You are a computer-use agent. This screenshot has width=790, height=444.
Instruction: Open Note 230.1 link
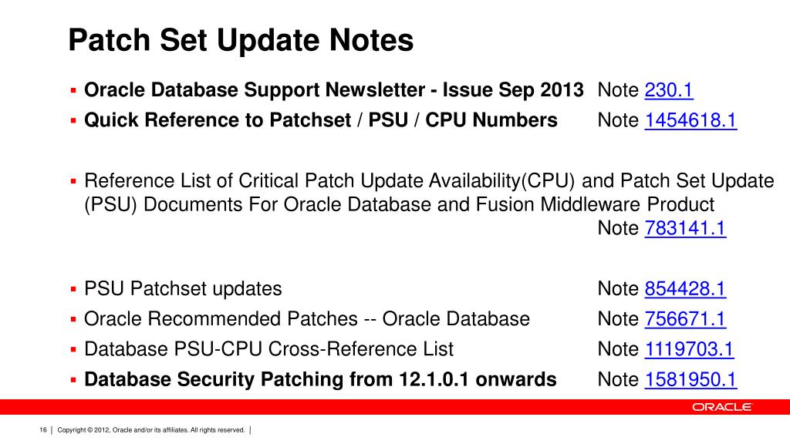tap(669, 90)
